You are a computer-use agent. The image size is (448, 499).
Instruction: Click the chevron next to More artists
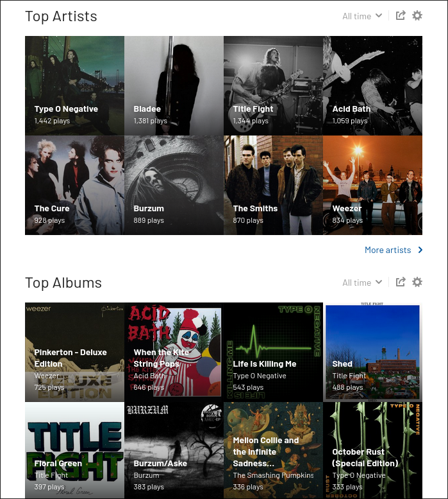pyautogui.click(x=420, y=250)
